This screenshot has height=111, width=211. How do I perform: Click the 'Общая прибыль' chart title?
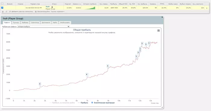pos(82,30)
